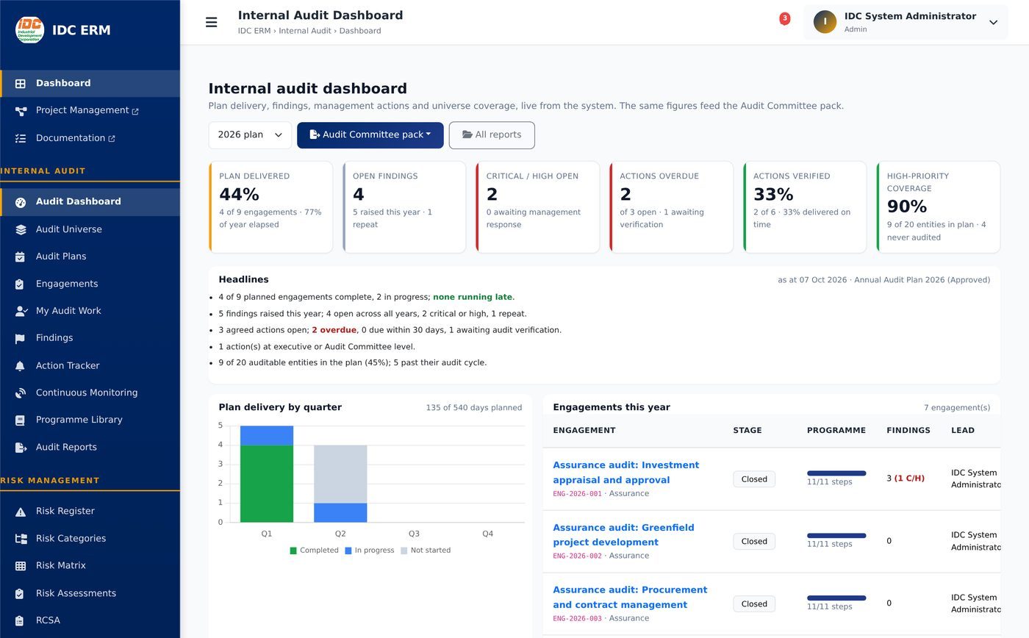Image resolution: width=1029 pixels, height=638 pixels.
Task: Click the Closed badge for ENG-2026-001
Action: click(754, 479)
